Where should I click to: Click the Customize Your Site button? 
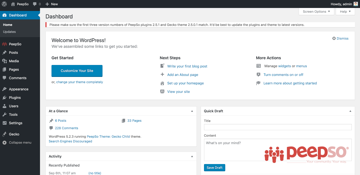point(77,71)
